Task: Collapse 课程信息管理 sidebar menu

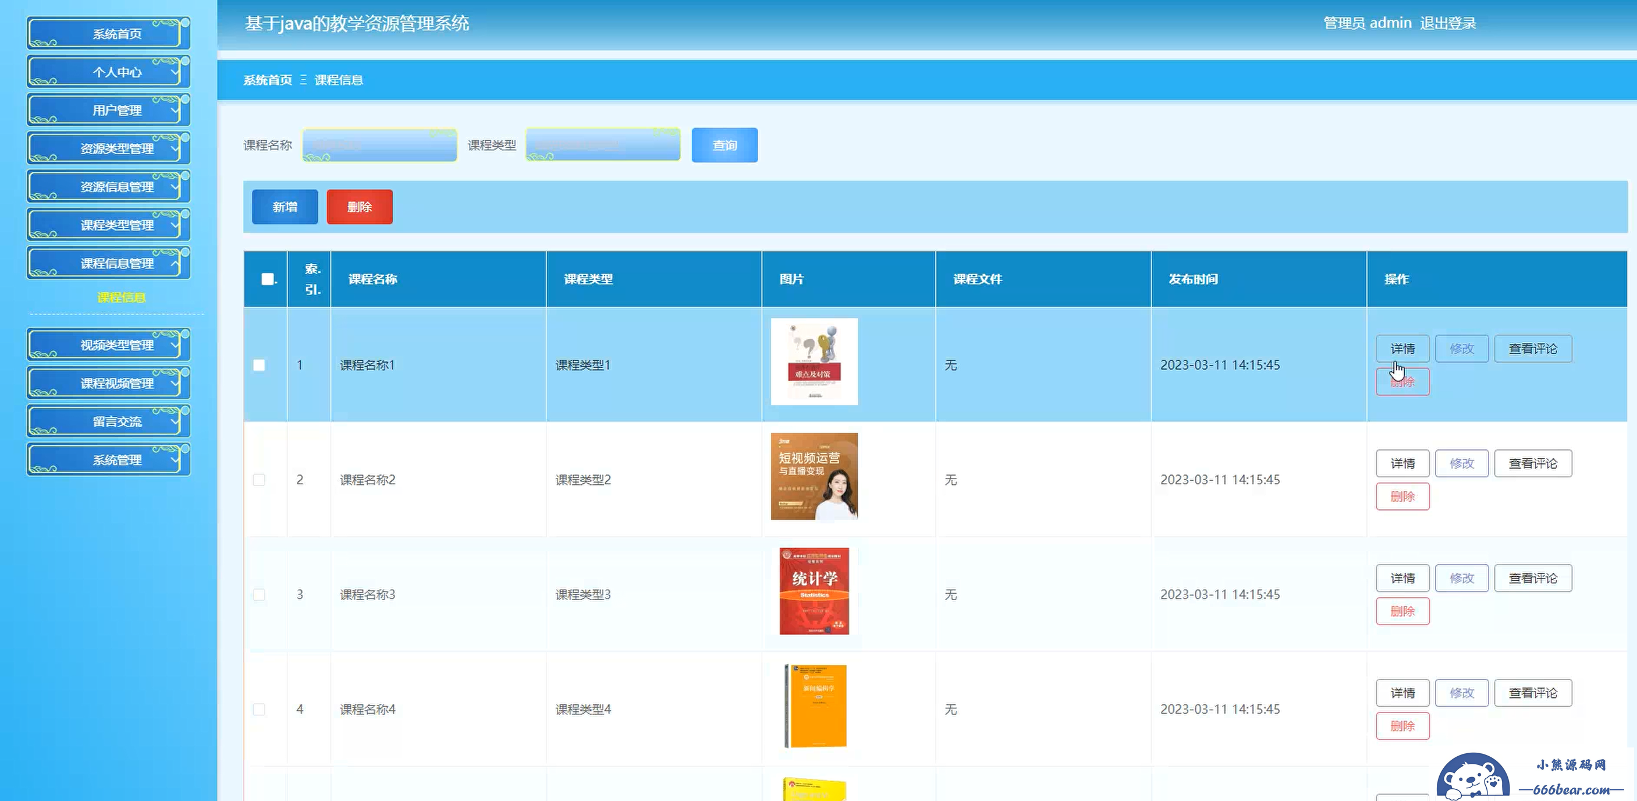Action: pos(108,263)
